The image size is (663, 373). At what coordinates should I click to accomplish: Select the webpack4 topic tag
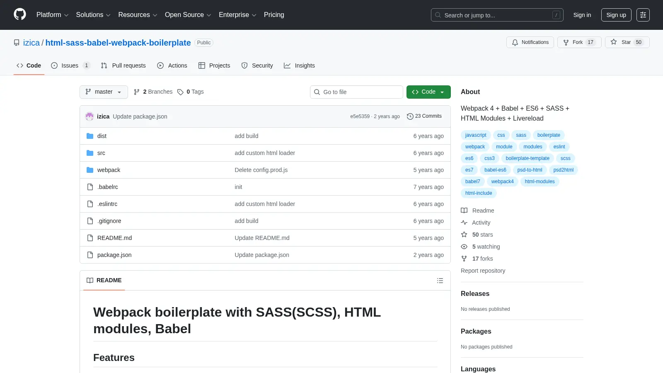tap(502, 182)
